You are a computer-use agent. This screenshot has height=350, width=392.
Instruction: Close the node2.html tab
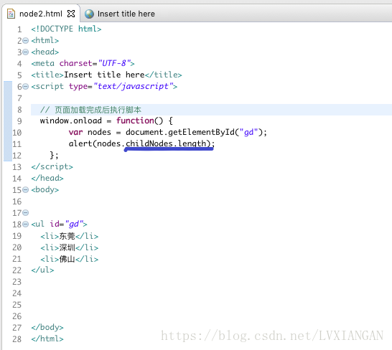pos(71,14)
